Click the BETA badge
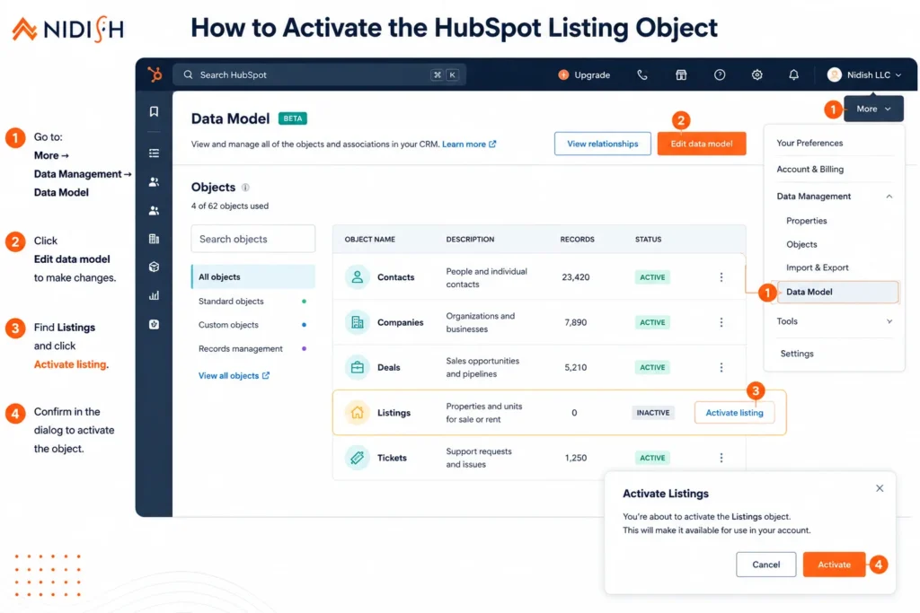Image resolution: width=920 pixels, height=613 pixels. [292, 118]
